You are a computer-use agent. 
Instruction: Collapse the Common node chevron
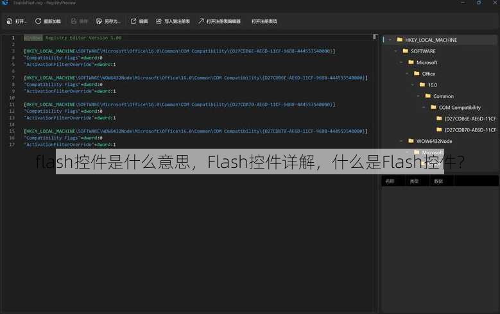418,96
